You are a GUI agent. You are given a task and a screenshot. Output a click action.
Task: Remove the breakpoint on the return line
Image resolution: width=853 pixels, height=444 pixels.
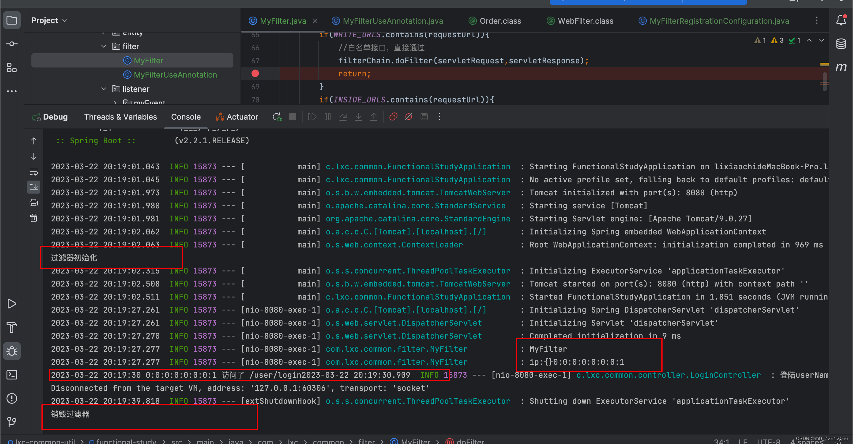point(255,73)
